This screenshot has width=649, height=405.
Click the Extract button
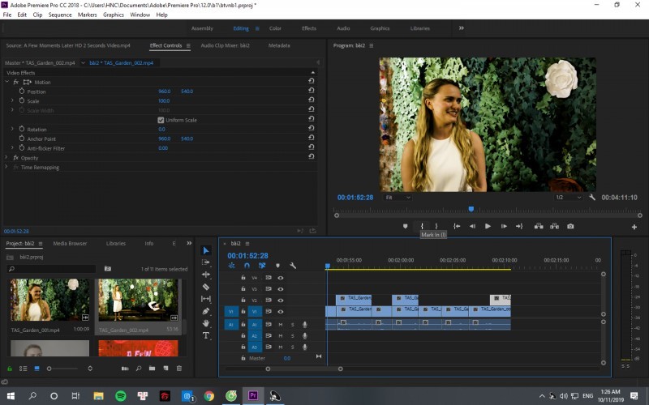554,226
